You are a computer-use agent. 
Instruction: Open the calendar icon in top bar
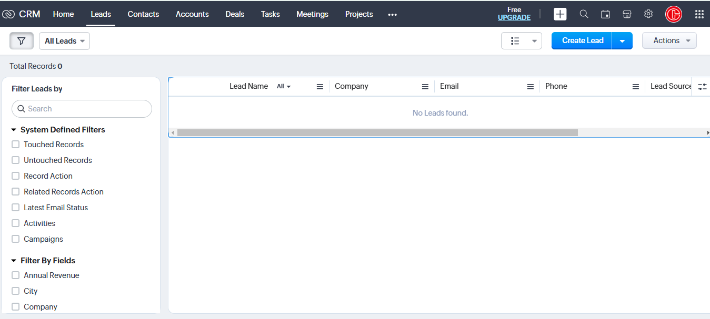coord(605,14)
